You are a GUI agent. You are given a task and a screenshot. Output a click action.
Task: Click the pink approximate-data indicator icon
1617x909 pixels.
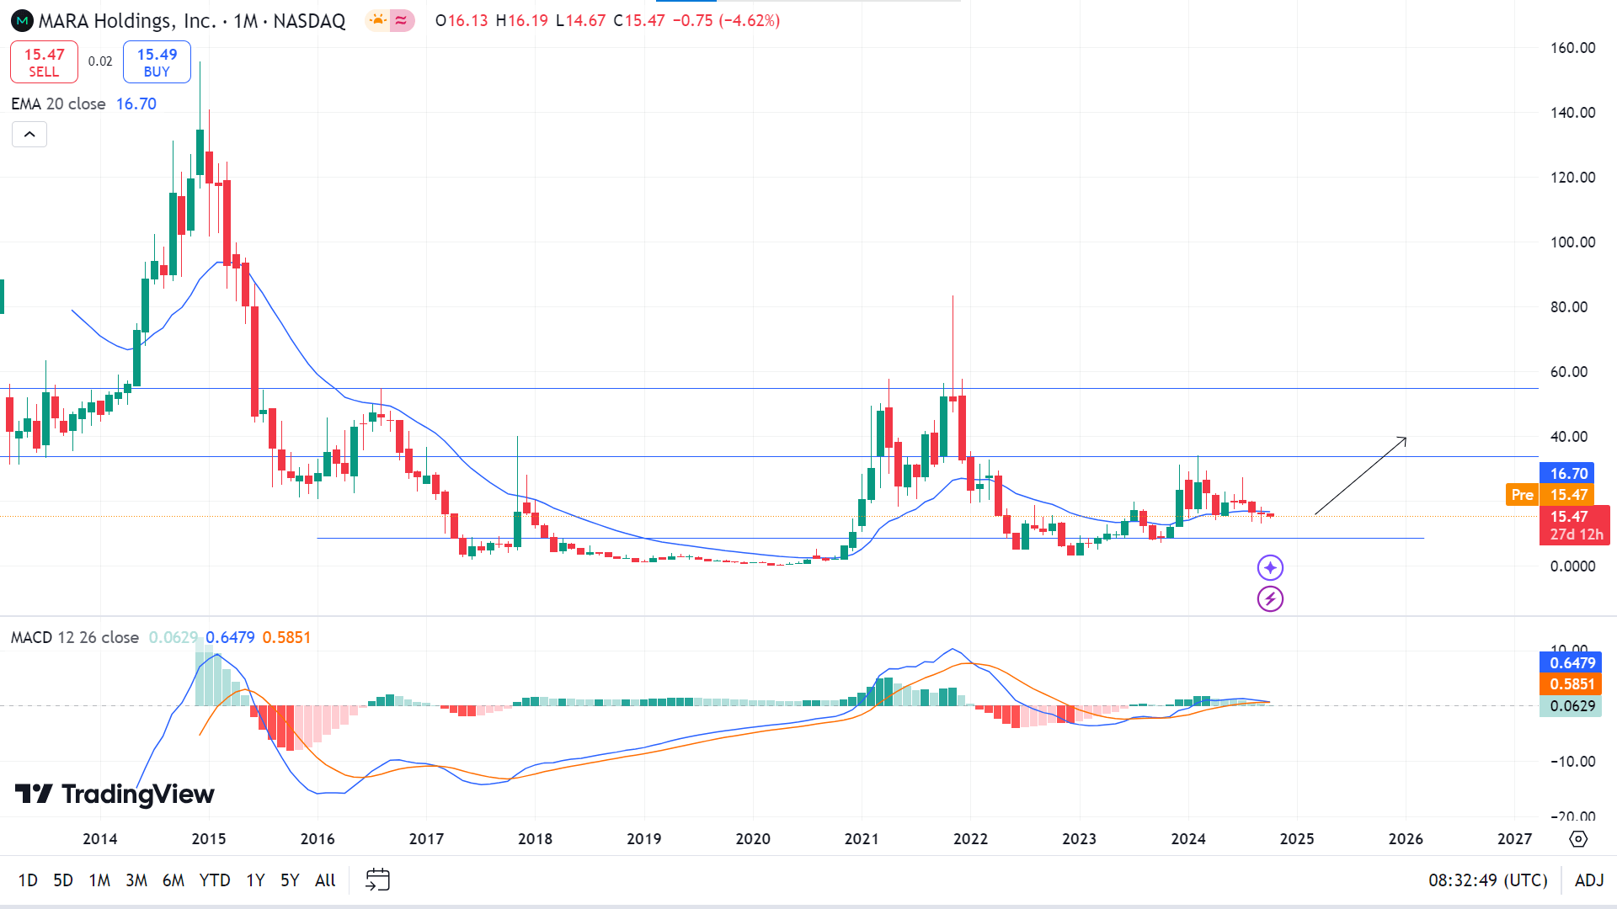[x=402, y=20]
